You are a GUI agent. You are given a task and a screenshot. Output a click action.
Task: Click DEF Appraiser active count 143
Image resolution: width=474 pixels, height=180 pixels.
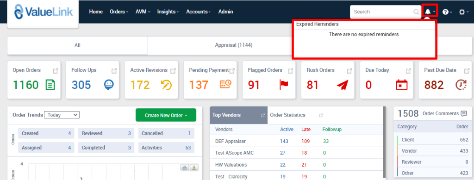click(284, 141)
